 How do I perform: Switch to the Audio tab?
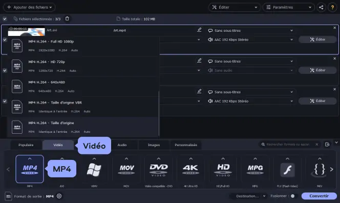click(x=122, y=145)
